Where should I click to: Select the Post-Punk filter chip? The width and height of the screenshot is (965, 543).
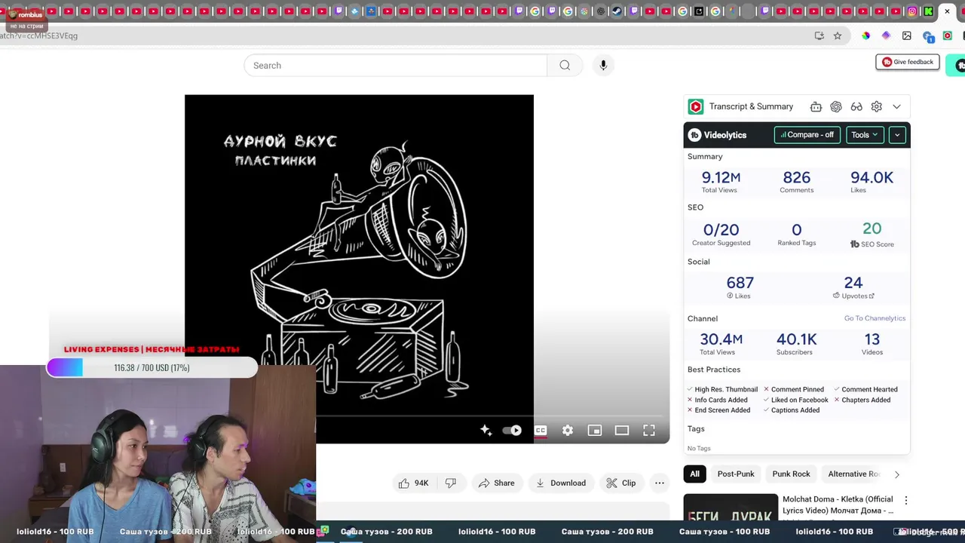(x=736, y=474)
